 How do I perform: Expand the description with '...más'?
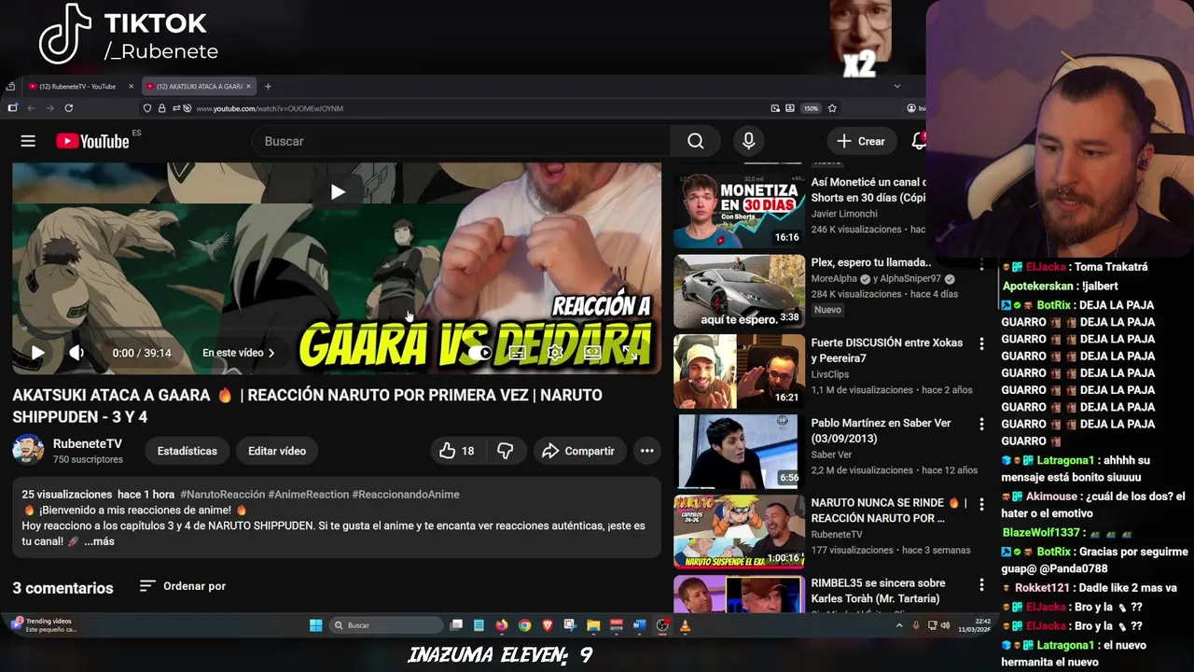(99, 541)
